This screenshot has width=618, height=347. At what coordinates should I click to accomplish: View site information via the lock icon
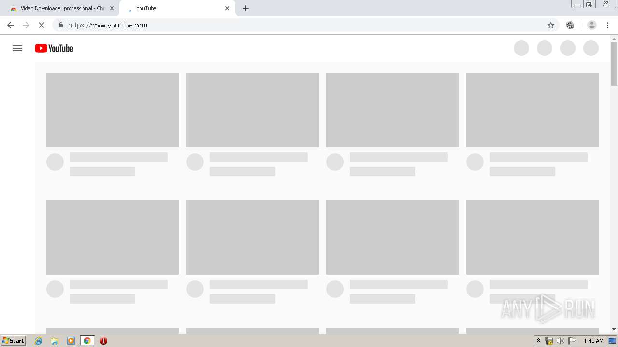pos(60,25)
